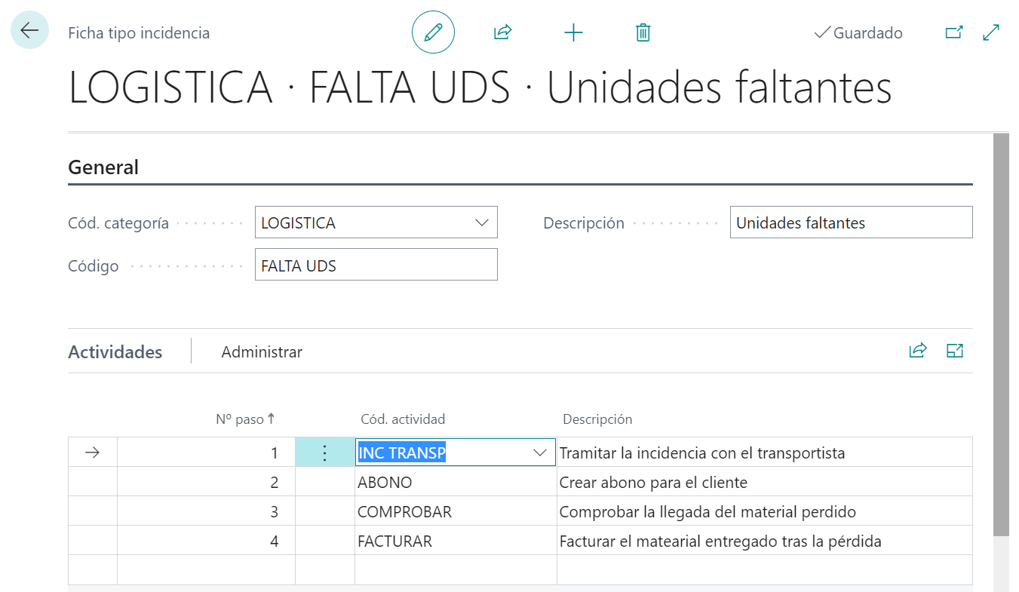Maximize the Actividades section
The height and width of the screenshot is (592, 1019).
click(x=955, y=351)
